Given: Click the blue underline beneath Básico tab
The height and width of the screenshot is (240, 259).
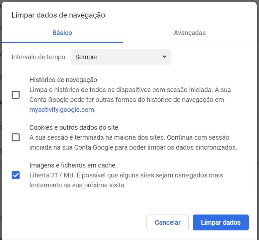Looking at the screenshot, I should tap(62, 42).
